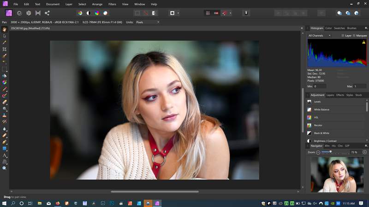Select the Flood Fill tool
369x207 pixels.
(x=4, y=75)
